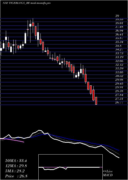
Task: Click the 50MA : 33.4 readout
Action: click(16, 161)
